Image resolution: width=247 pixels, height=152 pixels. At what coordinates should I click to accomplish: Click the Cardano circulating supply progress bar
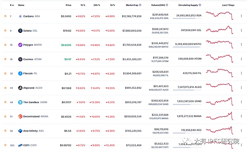pyautogui.click(x=187, y=18)
